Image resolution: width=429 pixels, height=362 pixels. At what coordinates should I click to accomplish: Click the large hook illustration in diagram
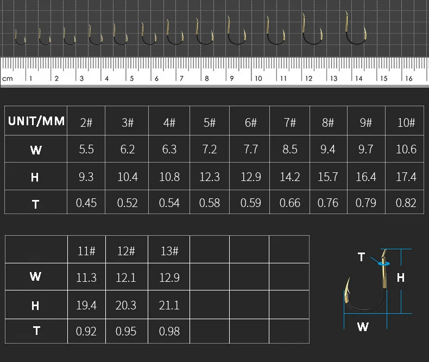pos(365,280)
